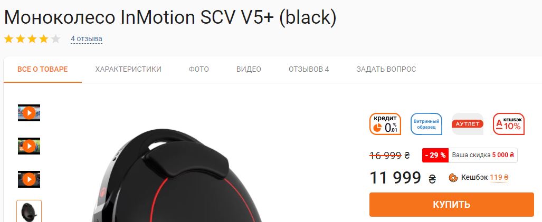
Task: Switch to the ВИДЕО tab
Action: [x=249, y=69]
